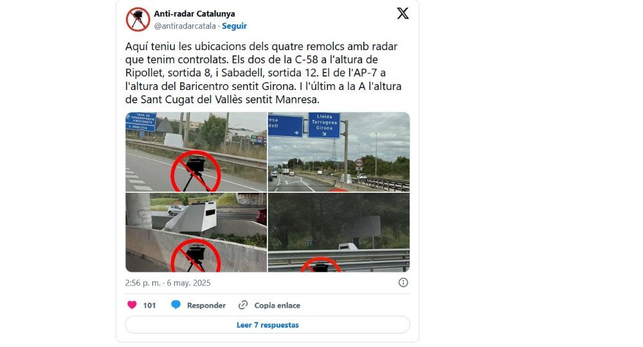Open the tweet timestamp 2:56 p. m.
643x347 pixels.
click(x=143, y=283)
